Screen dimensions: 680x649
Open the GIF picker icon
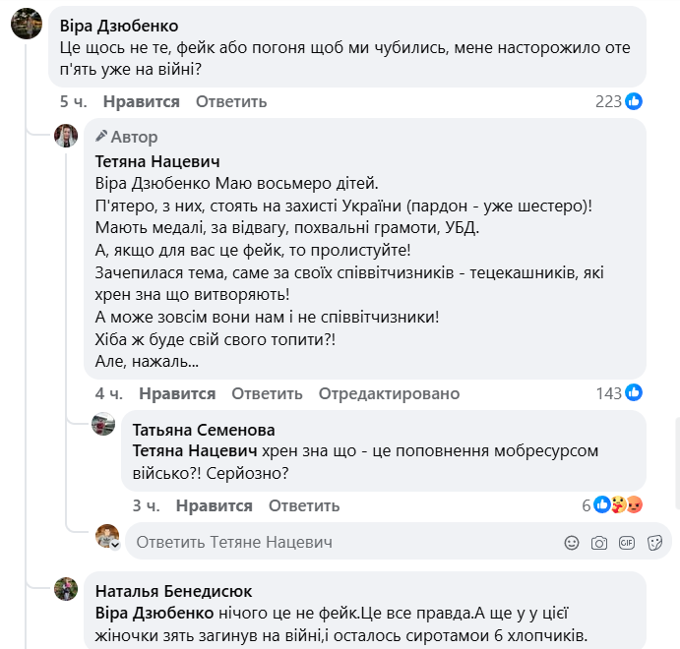627,542
